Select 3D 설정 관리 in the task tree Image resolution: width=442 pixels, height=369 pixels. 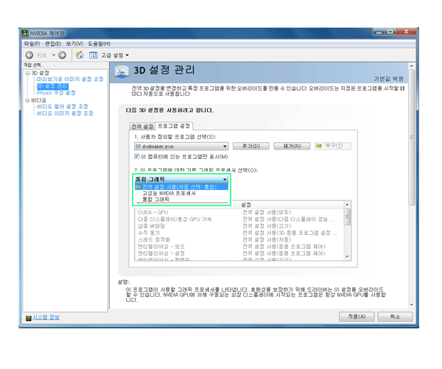tap(53, 86)
